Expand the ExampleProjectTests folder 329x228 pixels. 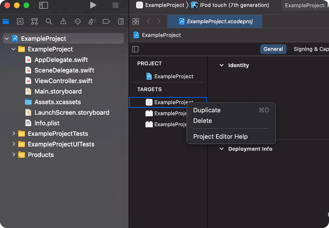click(x=14, y=134)
